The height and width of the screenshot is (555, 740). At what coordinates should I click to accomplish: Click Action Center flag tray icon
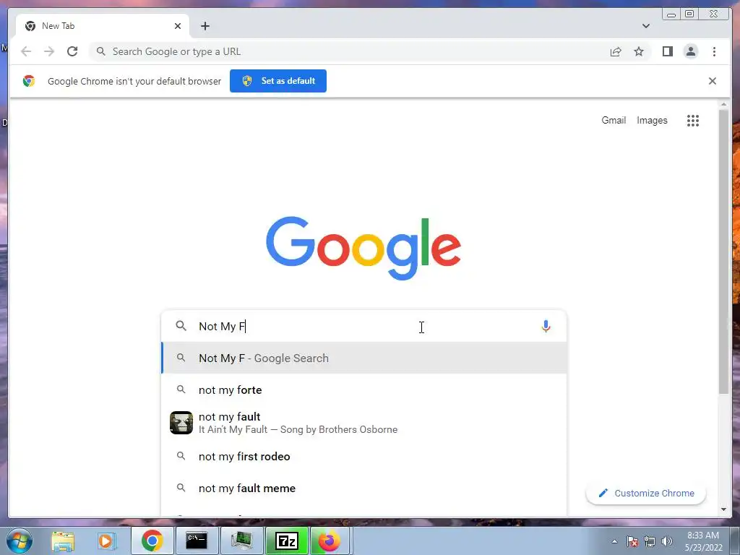tap(632, 541)
